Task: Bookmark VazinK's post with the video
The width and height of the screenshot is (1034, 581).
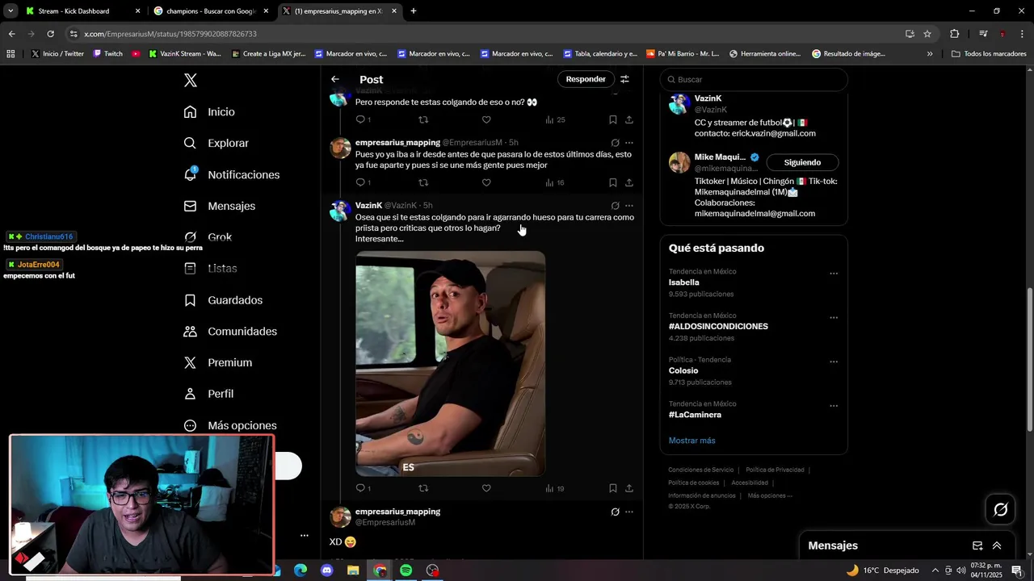Action: click(613, 488)
